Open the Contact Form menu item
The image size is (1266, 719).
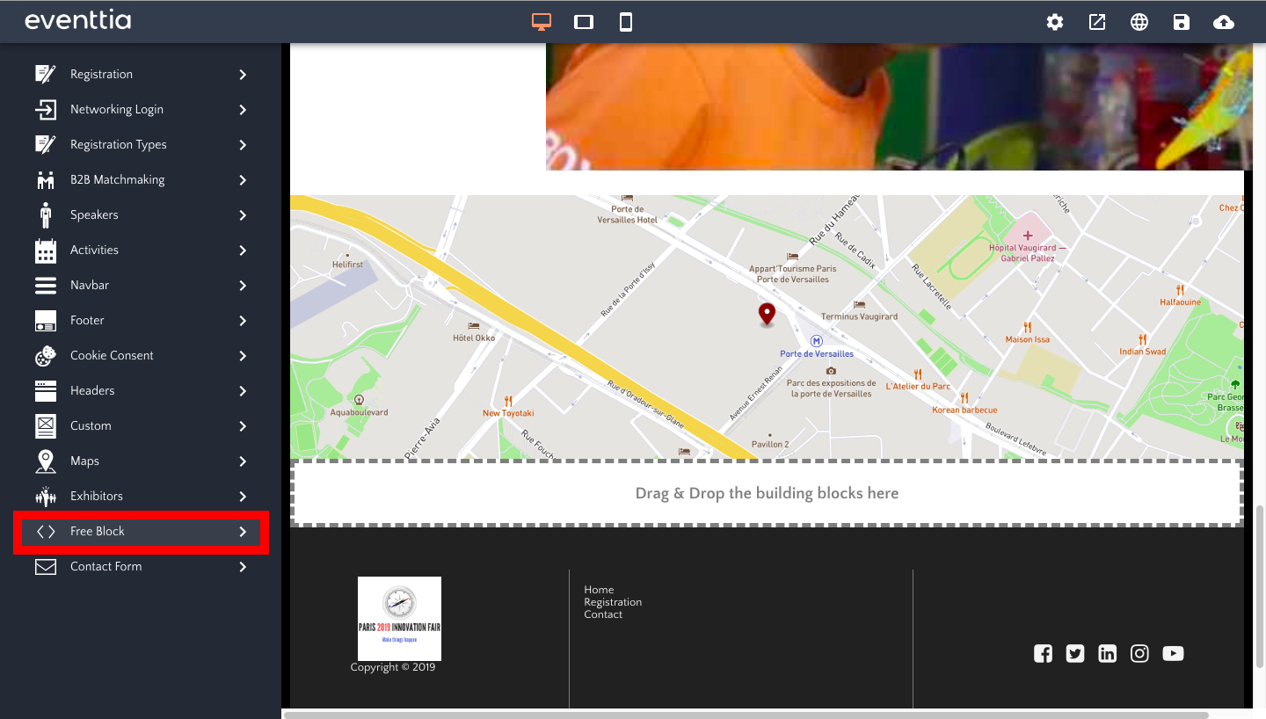(105, 567)
